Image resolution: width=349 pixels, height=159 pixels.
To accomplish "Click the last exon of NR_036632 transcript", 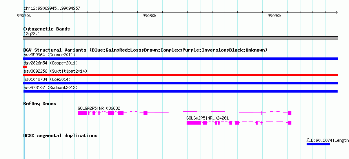I will click(289, 113).
